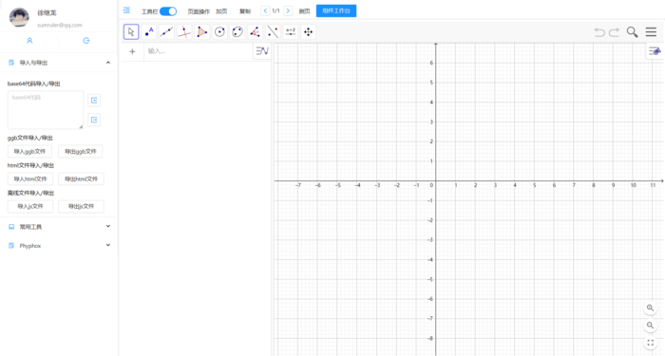Image resolution: width=665 pixels, height=356 pixels.
Task: Click the user profile icon
Action: tap(29, 41)
